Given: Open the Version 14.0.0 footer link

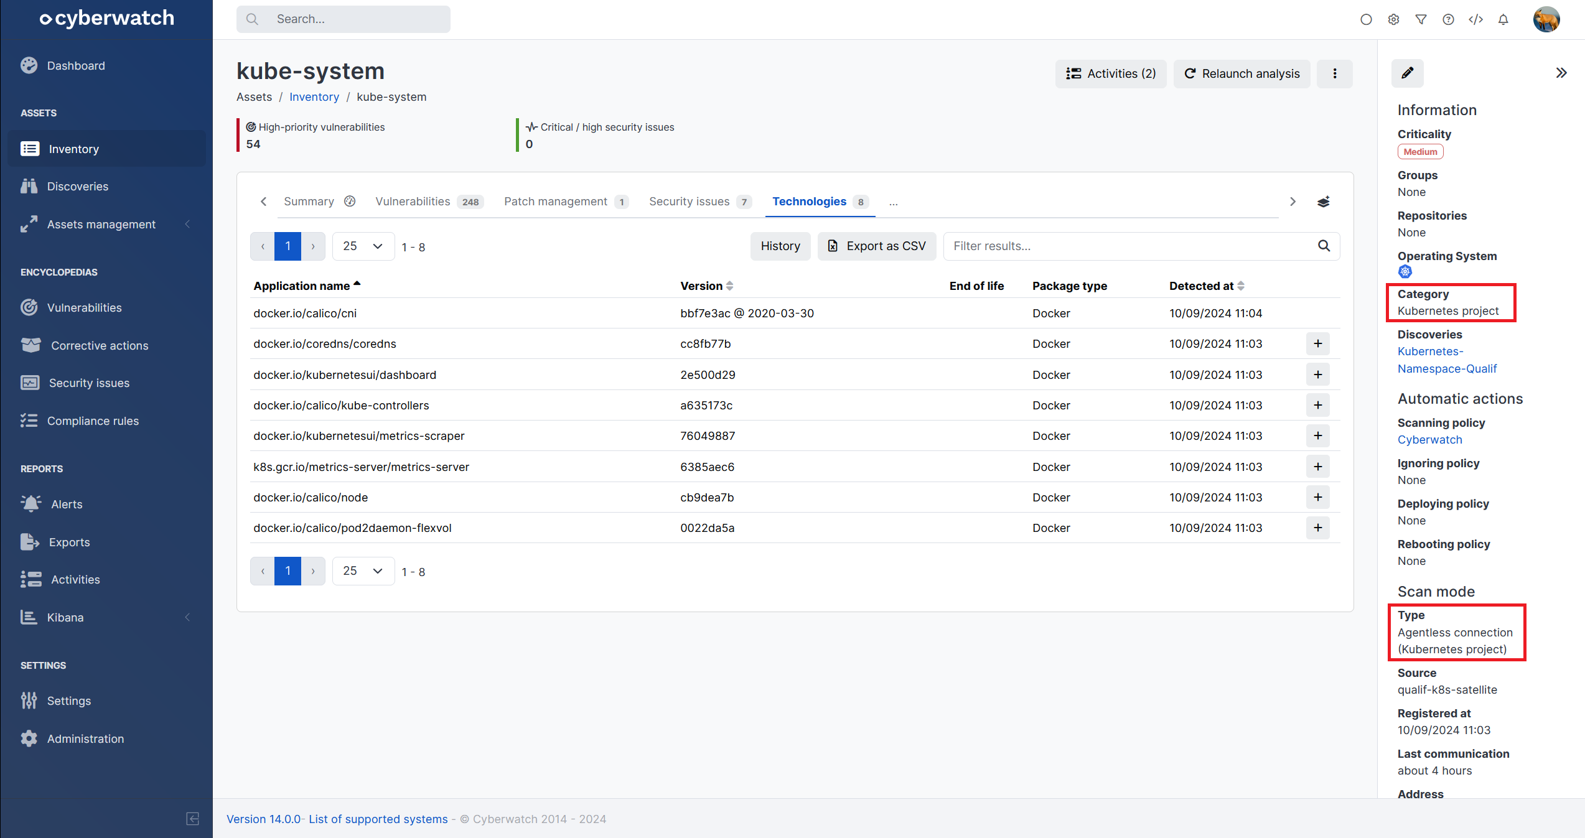Looking at the screenshot, I should pyautogui.click(x=263, y=819).
